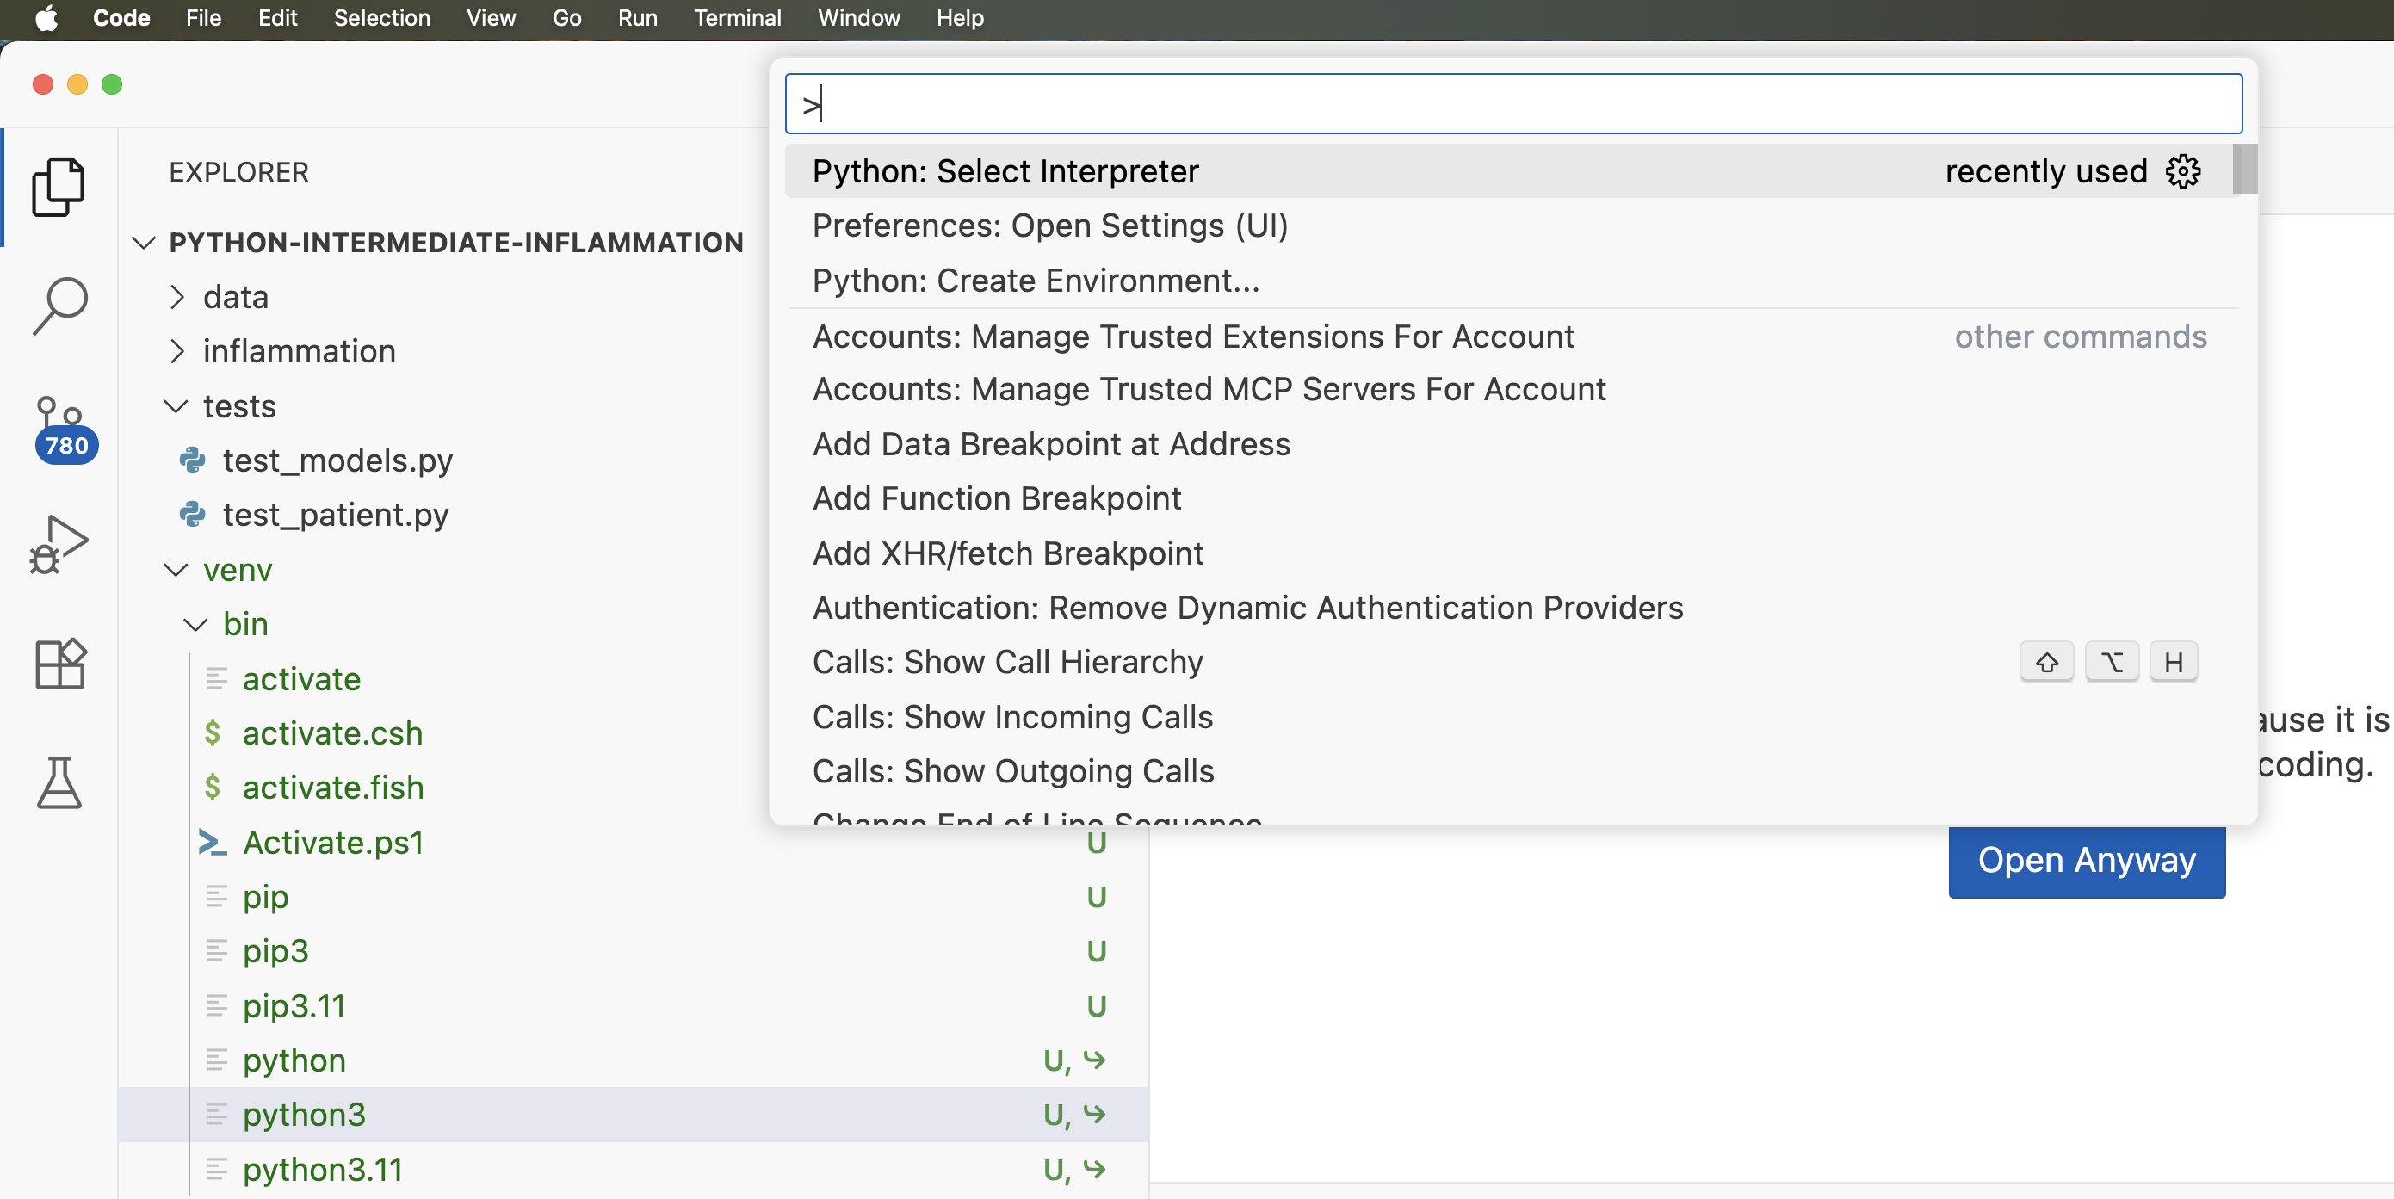Open the Terminal menu

pos(736,18)
